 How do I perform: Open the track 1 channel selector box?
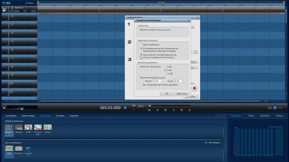coord(33,11)
